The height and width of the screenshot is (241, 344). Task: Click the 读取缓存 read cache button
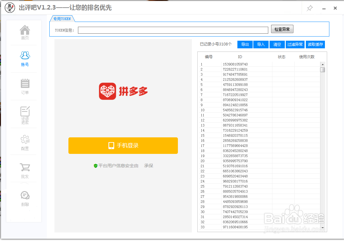[315, 45]
